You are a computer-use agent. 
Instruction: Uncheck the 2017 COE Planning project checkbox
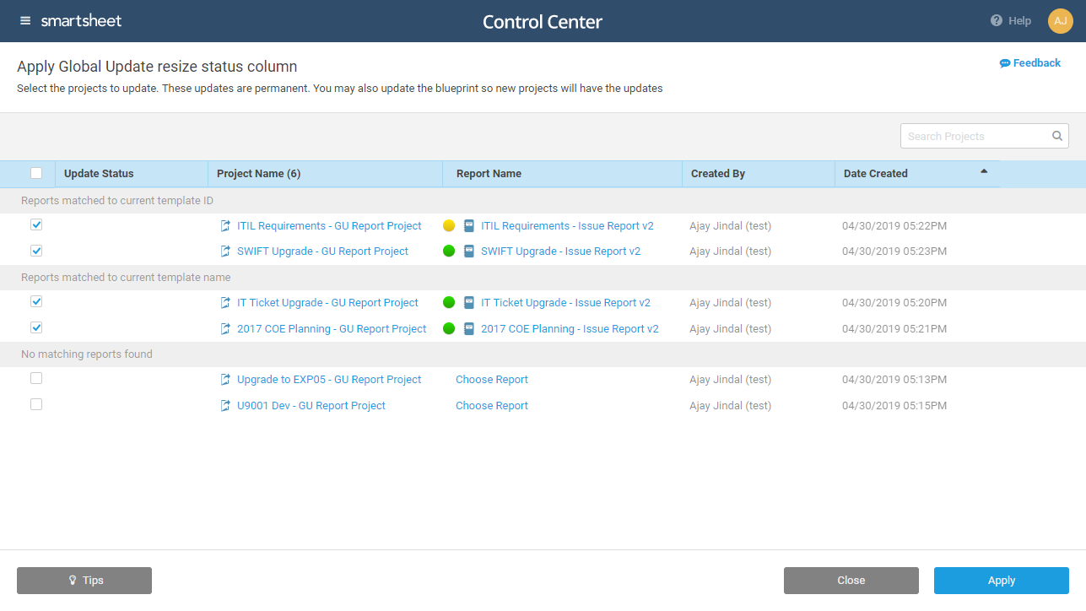[36, 327]
